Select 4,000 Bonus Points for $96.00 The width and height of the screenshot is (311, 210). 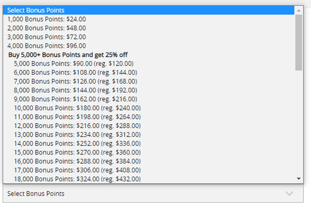click(46, 46)
